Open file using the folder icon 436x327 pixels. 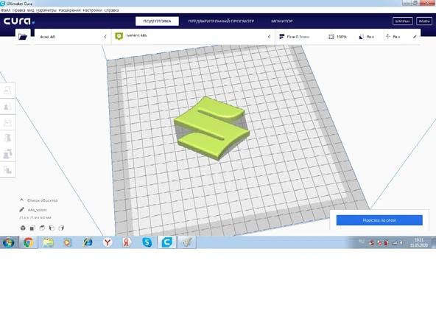[23, 36]
